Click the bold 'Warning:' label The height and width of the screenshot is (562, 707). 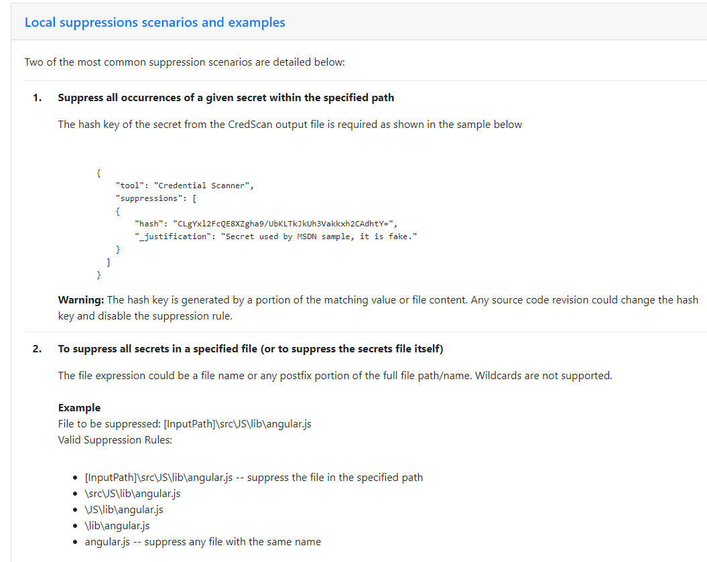click(x=81, y=300)
